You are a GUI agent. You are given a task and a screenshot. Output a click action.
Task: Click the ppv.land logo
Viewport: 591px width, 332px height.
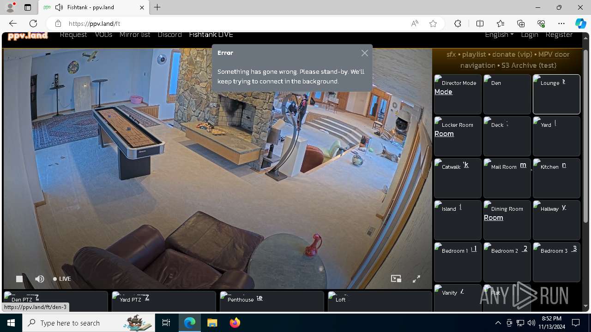(28, 36)
